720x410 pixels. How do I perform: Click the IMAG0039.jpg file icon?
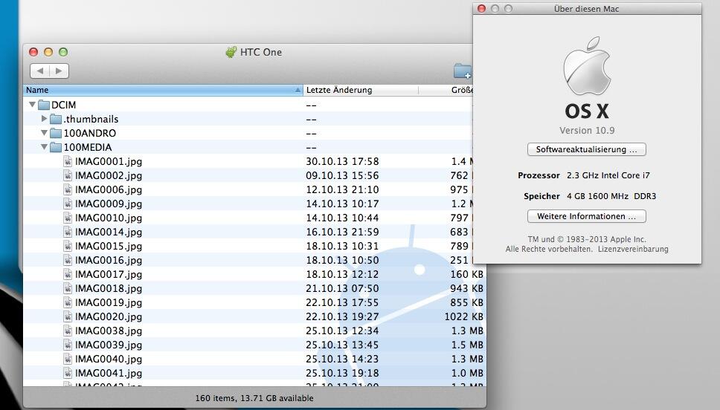point(68,345)
